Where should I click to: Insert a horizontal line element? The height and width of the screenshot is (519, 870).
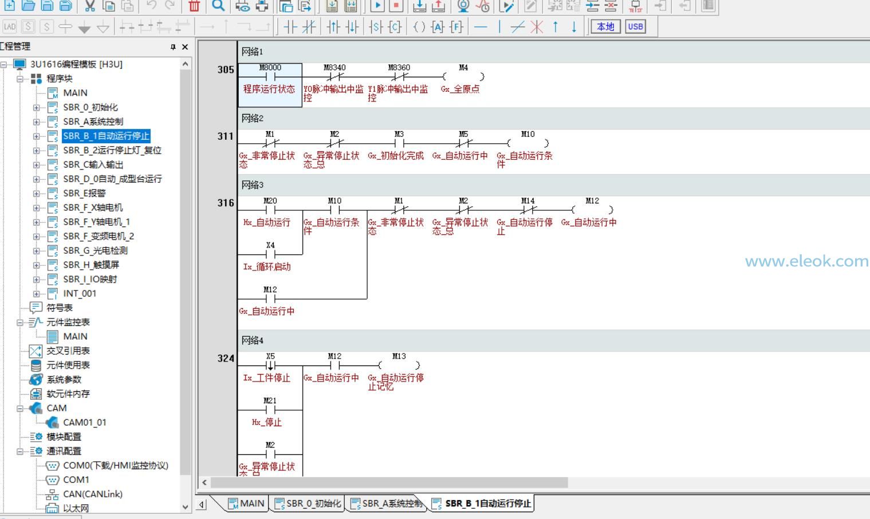[481, 27]
